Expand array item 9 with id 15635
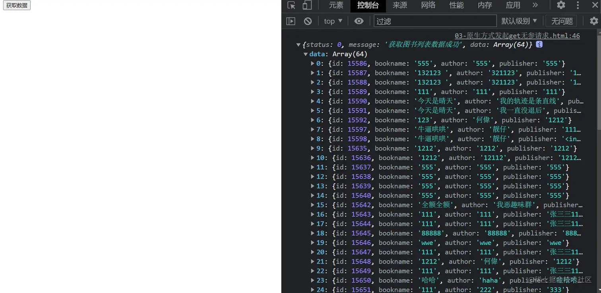Image resolution: width=601 pixels, height=293 pixels. tap(312, 149)
